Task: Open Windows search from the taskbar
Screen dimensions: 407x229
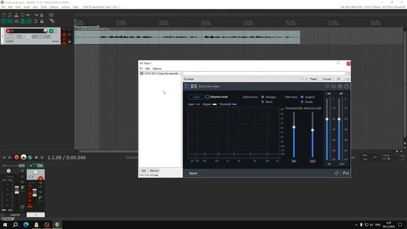Action: point(15,225)
